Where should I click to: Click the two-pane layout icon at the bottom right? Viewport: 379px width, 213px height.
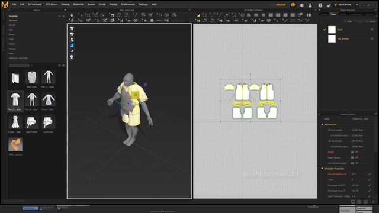(x=353, y=202)
